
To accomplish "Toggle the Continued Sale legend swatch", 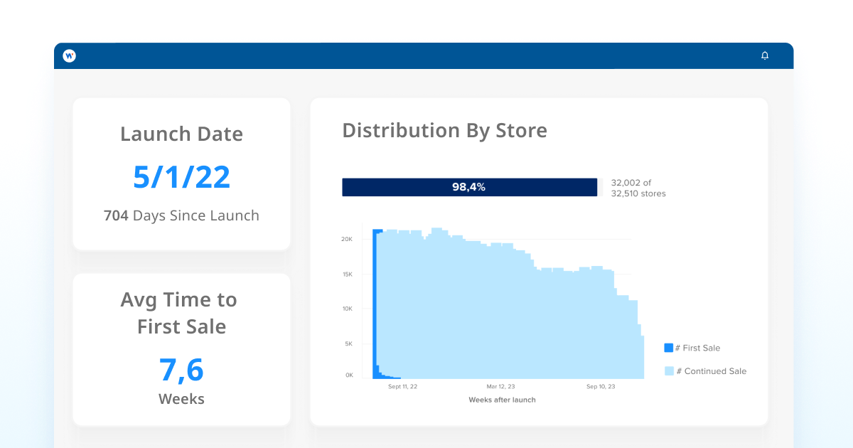I will pyautogui.click(x=668, y=371).
